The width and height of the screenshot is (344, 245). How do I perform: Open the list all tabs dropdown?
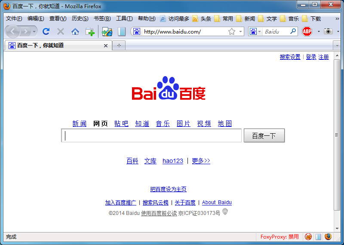[x=337, y=46]
